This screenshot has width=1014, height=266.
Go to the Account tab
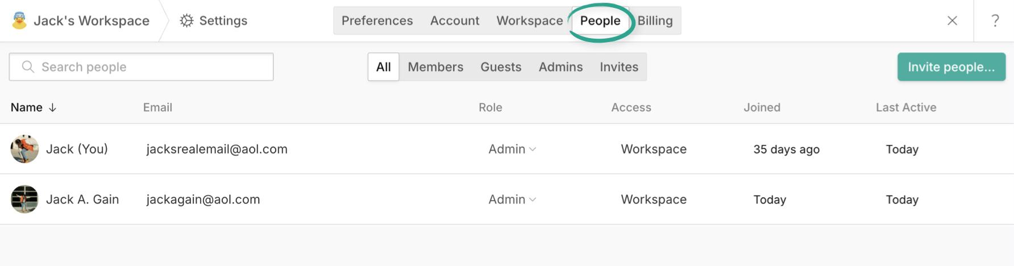(455, 21)
